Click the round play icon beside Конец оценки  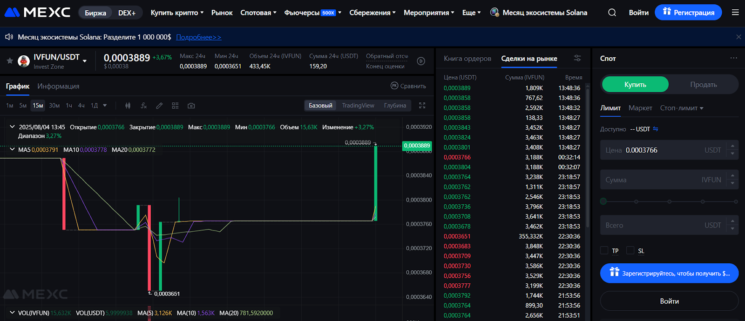[x=421, y=61]
